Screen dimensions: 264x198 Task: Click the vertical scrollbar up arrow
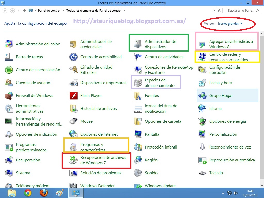pos(262,34)
